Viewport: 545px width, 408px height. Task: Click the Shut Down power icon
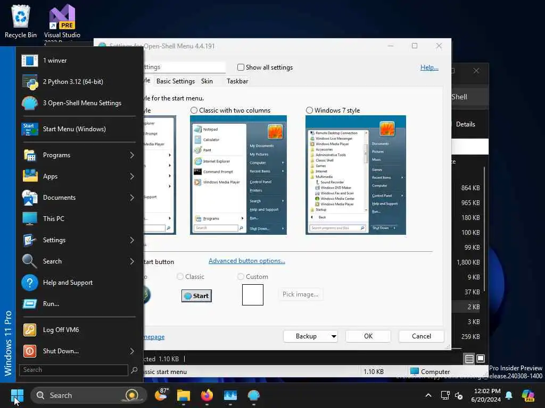30,351
